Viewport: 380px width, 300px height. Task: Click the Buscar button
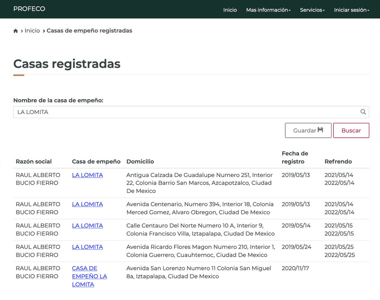click(x=351, y=131)
